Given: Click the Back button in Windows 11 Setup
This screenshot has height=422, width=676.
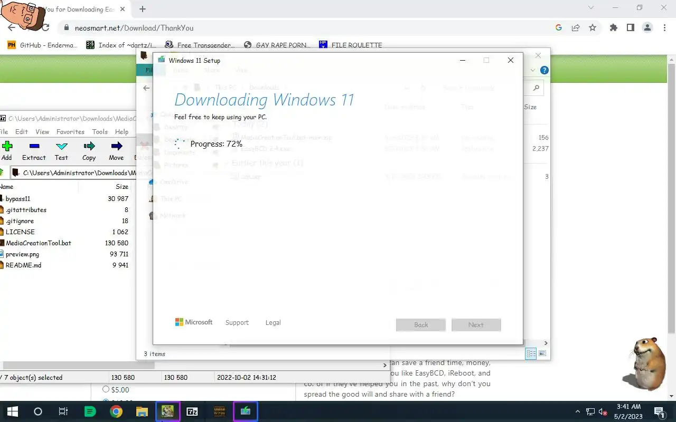Looking at the screenshot, I should click(x=421, y=324).
